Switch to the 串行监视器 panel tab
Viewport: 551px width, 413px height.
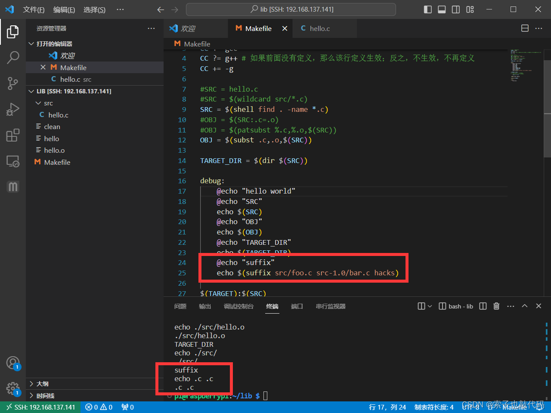click(x=331, y=306)
